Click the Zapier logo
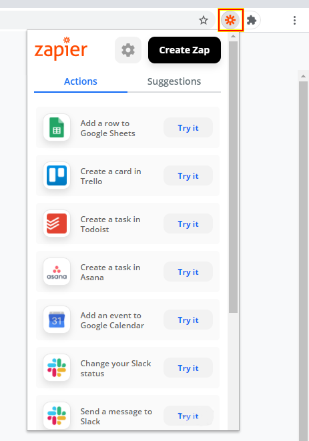Image resolution: width=309 pixels, height=441 pixels. coord(61,49)
